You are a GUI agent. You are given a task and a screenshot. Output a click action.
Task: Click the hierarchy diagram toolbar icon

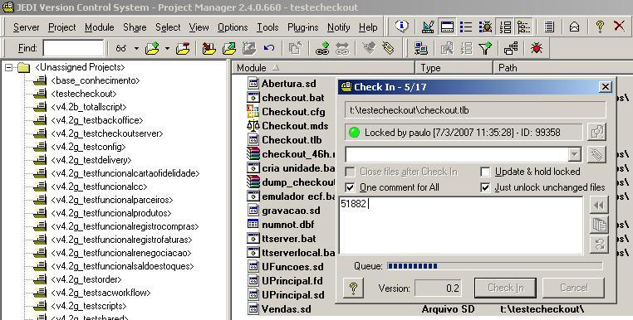[x=511, y=48]
